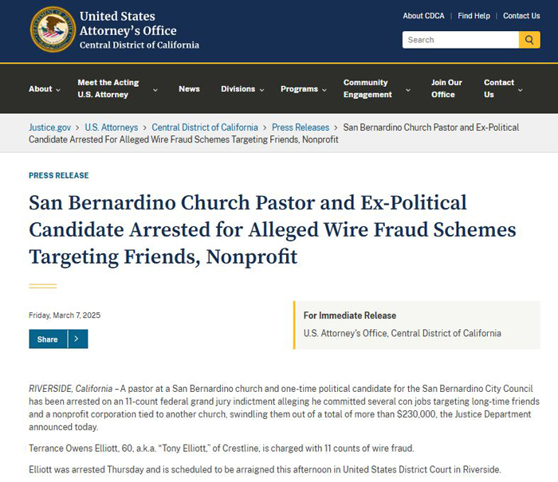558x482 pixels.
Task: Open the News menu item
Action: point(189,89)
